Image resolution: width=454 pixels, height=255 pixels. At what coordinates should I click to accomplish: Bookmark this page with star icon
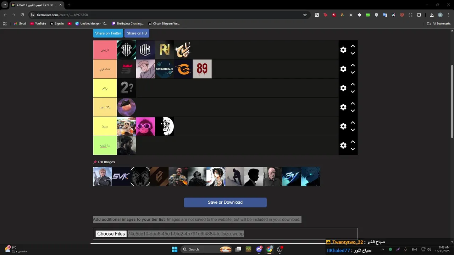tap(305, 15)
